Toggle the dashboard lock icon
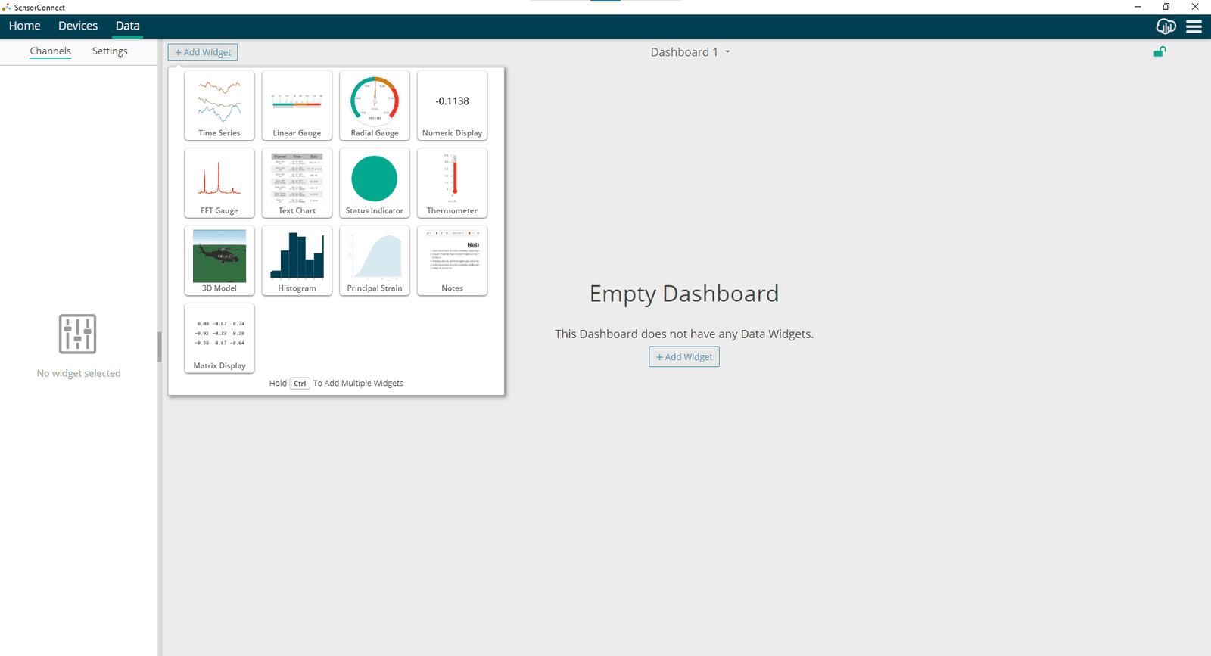 pyautogui.click(x=1160, y=51)
